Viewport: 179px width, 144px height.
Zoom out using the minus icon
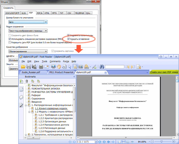(x=152, y=141)
